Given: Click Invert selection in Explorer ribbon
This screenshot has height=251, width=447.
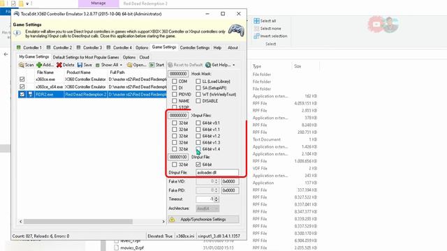Looking at the screenshot, I should 270,36.
